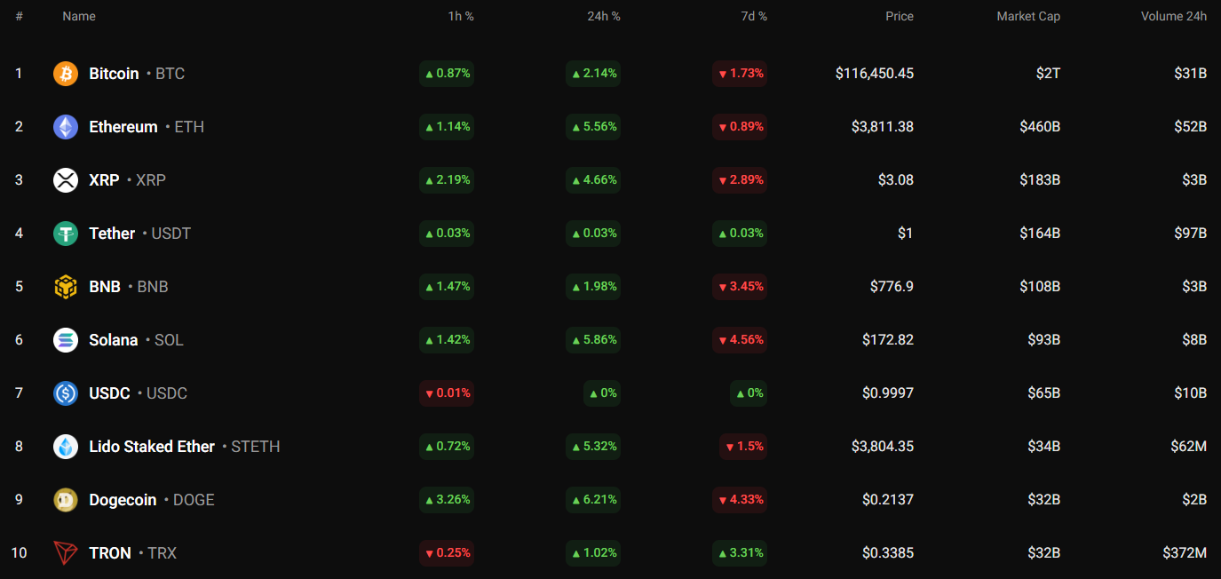Click the Ethereum diamond logo icon
Viewport: 1221px width, 579px height.
pos(66,127)
